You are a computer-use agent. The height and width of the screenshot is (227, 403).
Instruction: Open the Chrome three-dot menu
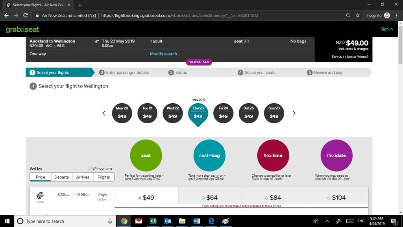click(x=397, y=15)
